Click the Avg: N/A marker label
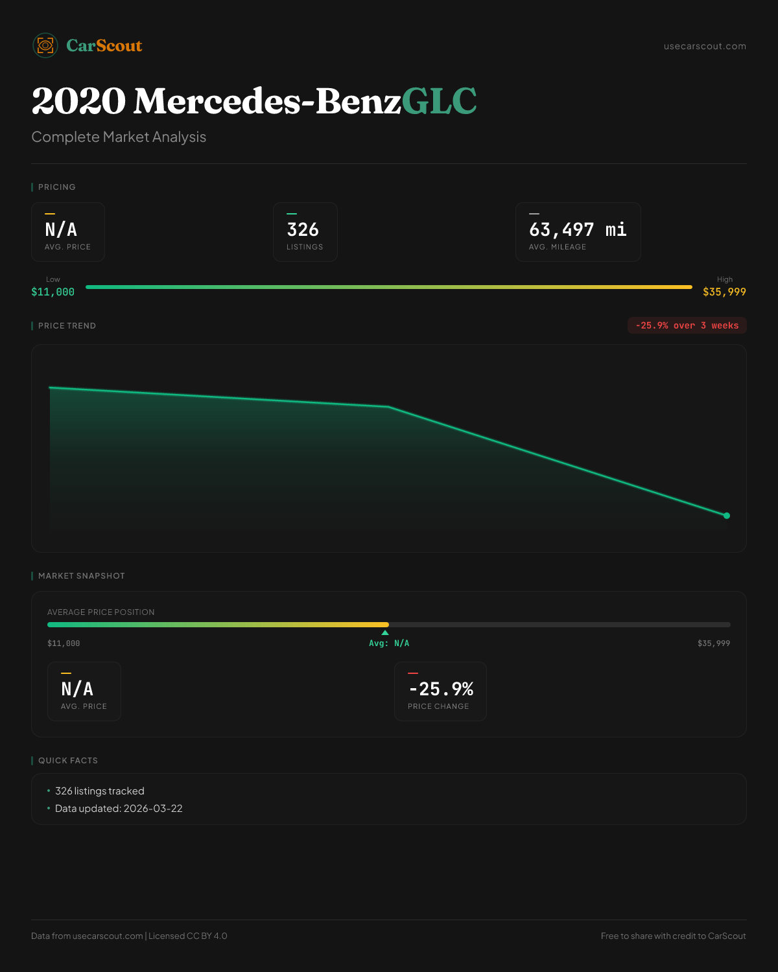The height and width of the screenshot is (972, 778). pyautogui.click(x=389, y=643)
